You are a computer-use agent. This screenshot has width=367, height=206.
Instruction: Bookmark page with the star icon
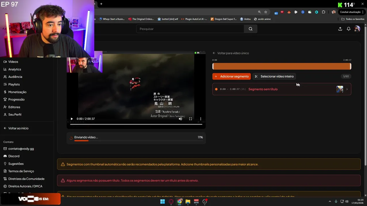pyautogui.click(x=266, y=12)
